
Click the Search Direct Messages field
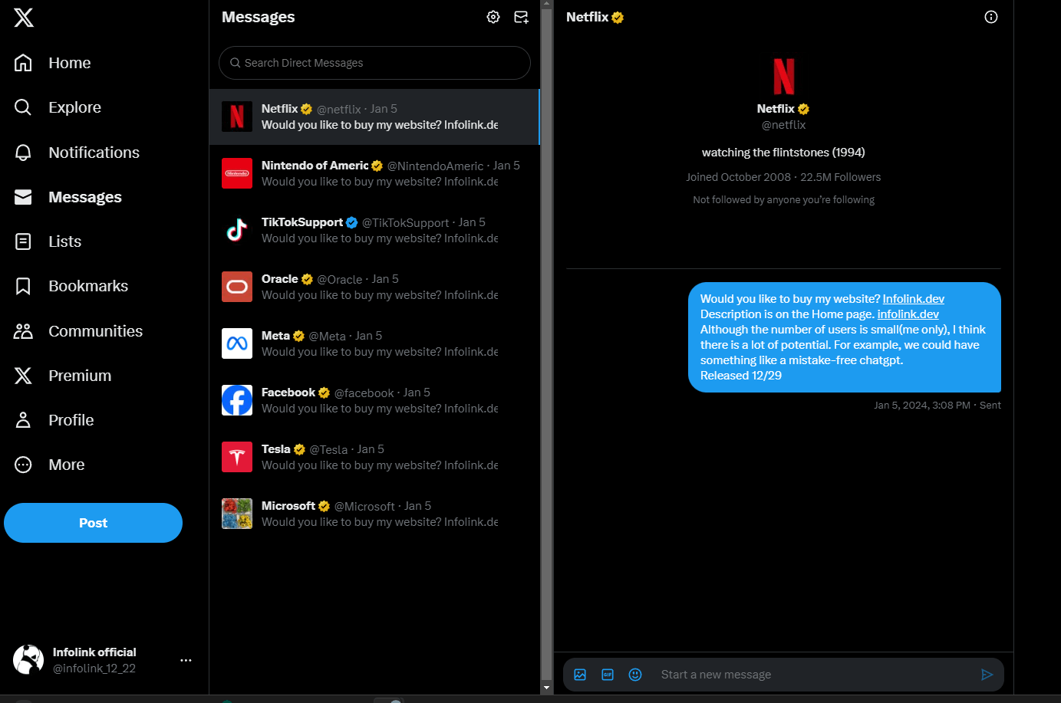point(374,63)
